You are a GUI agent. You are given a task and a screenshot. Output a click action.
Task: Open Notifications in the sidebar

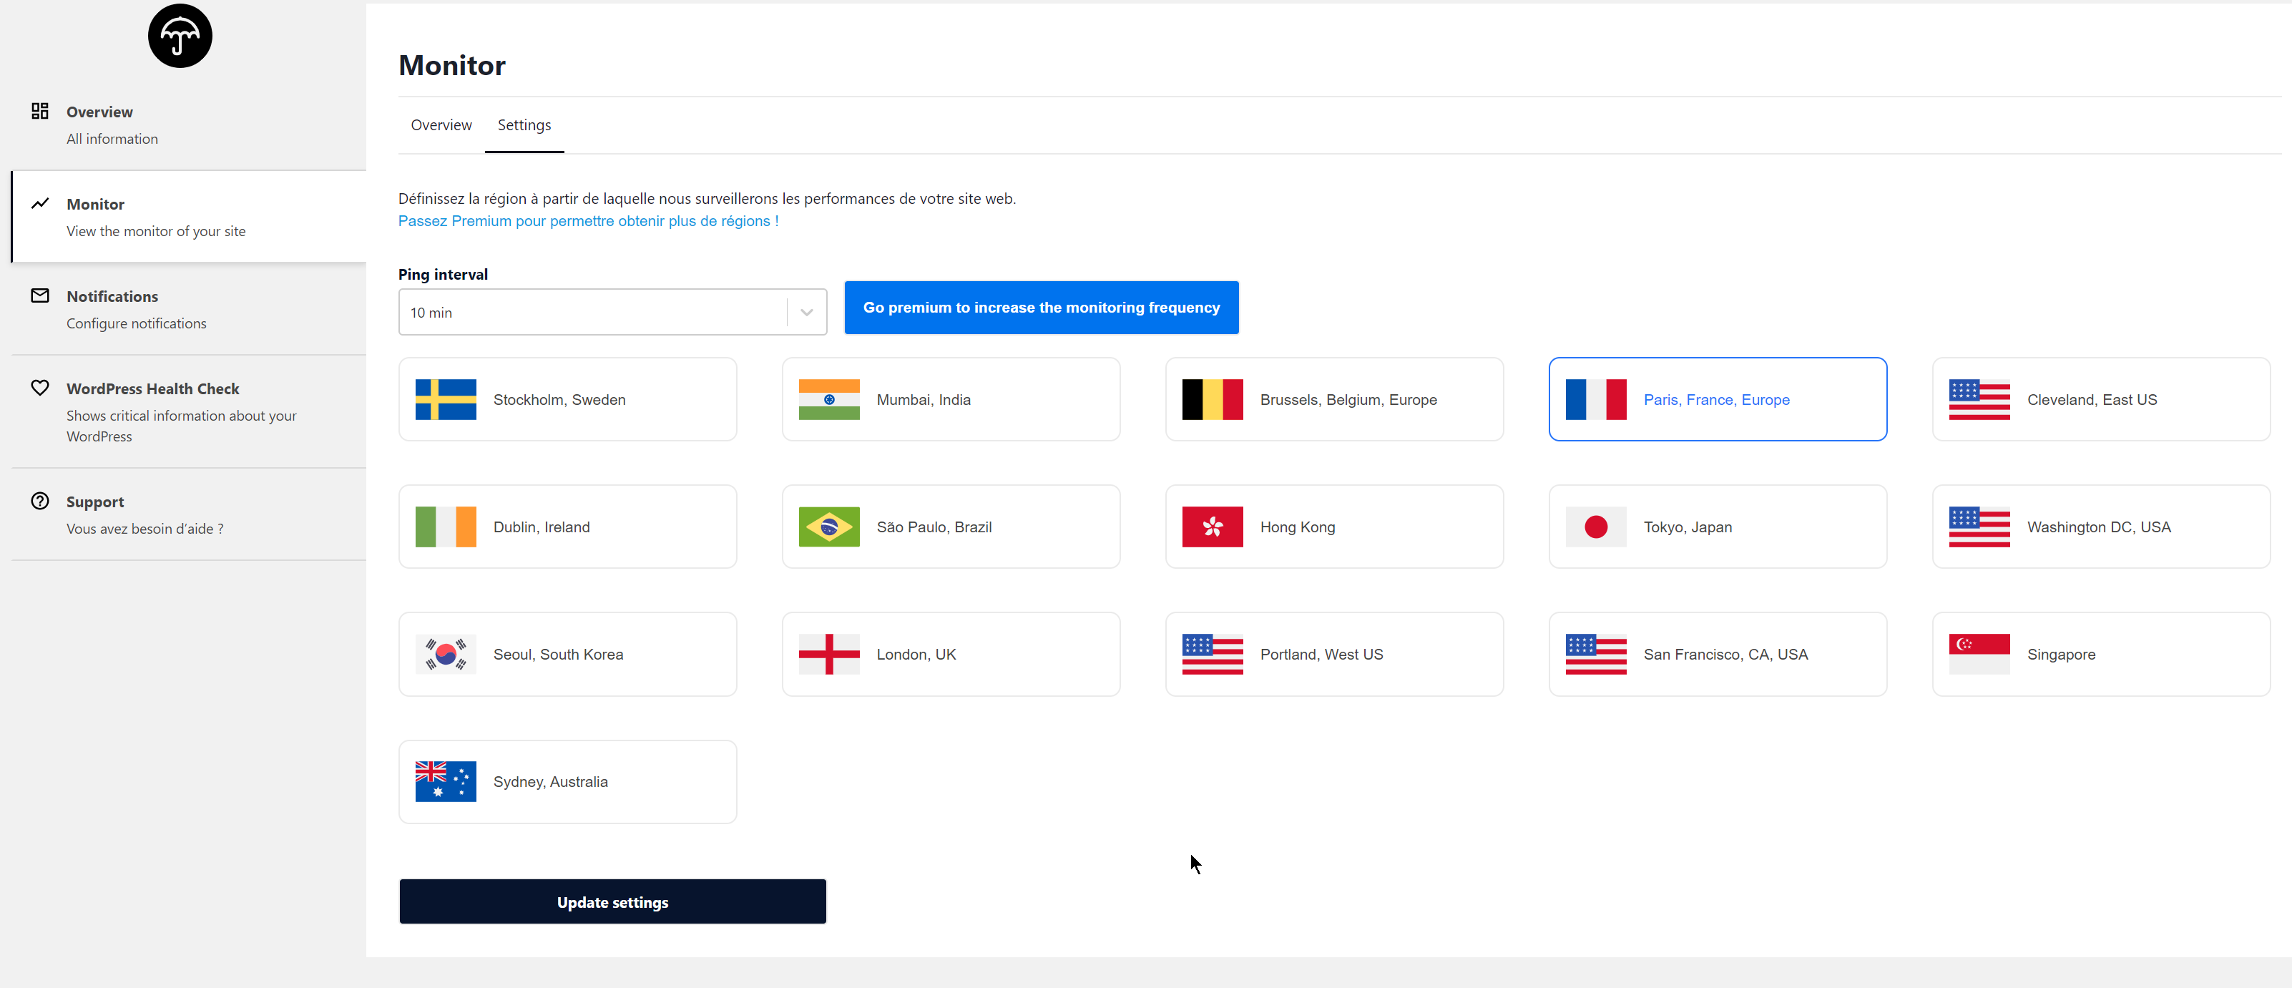pos(189,309)
